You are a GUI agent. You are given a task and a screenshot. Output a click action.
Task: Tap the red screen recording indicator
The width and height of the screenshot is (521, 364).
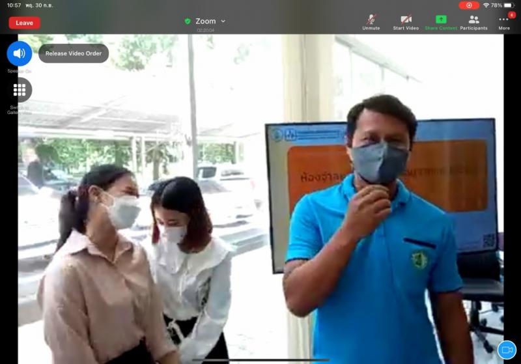(469, 5)
